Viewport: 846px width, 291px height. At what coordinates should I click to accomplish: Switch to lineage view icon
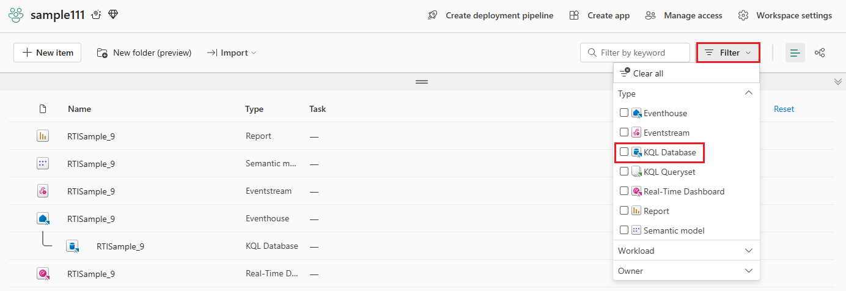820,53
